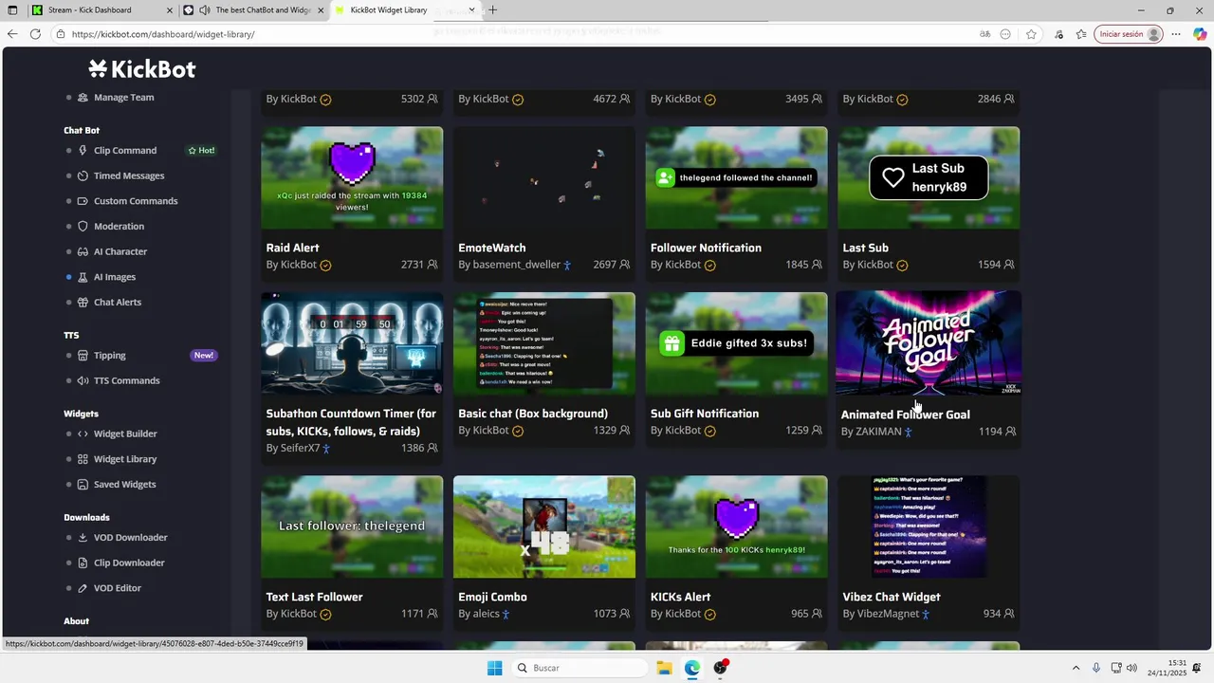1214x683 pixels.
Task: Open the KICKs Alert widget preview
Action: coord(736,526)
